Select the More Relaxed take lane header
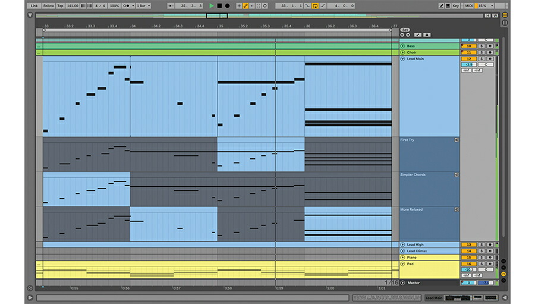This screenshot has height=304, width=535. coord(429,224)
